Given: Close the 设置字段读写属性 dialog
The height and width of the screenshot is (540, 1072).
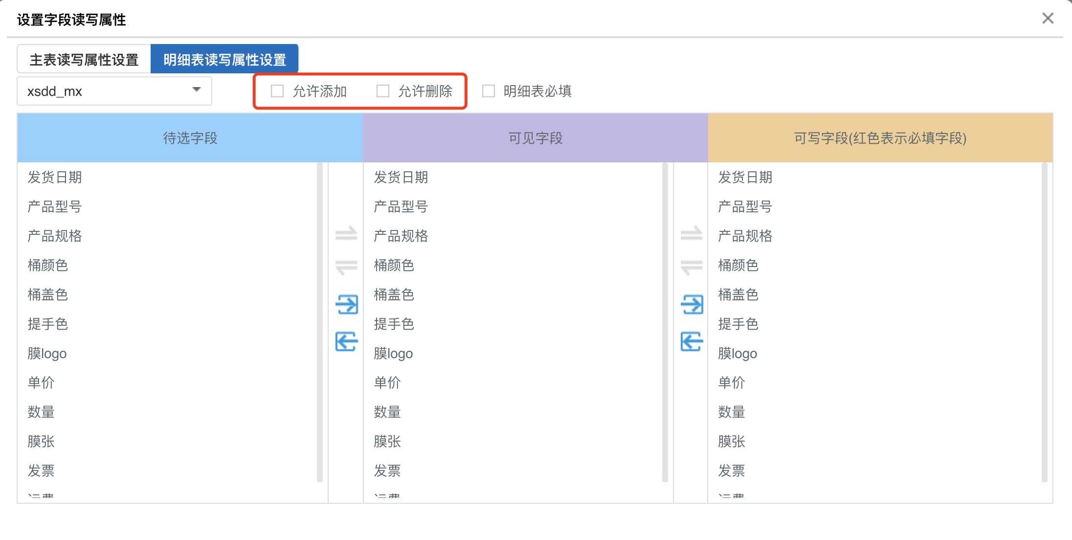Looking at the screenshot, I should coord(1048,19).
